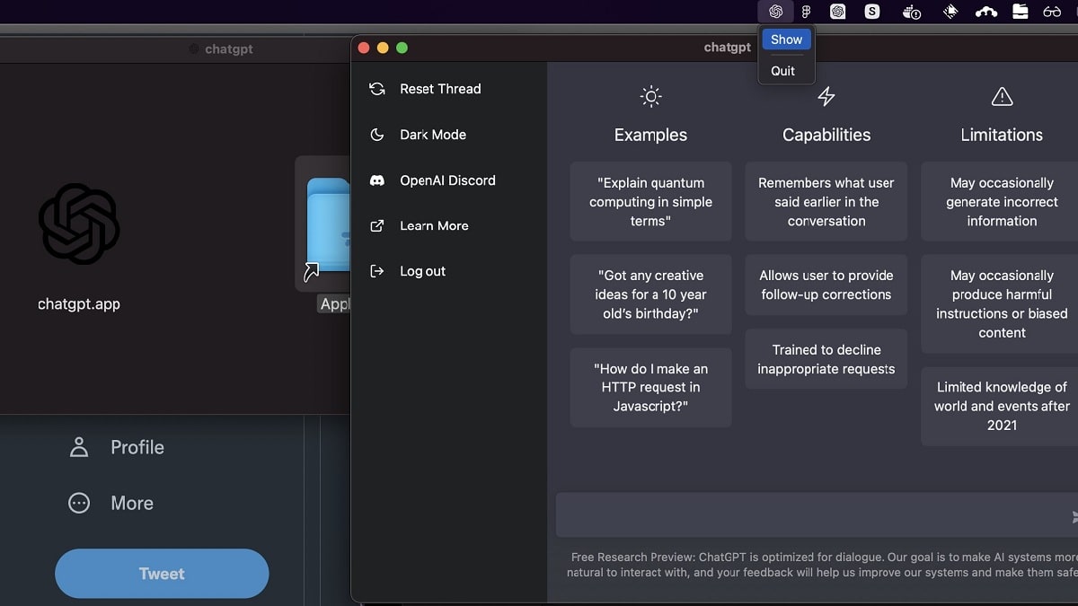Click the "harmful instructions or biased content" card
1078x606 pixels.
[1000, 304]
